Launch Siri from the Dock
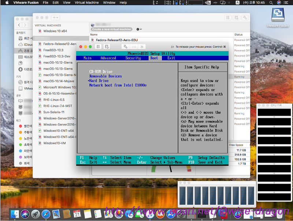Image resolution: width=293 pixels, height=221 pixels. 25,214
